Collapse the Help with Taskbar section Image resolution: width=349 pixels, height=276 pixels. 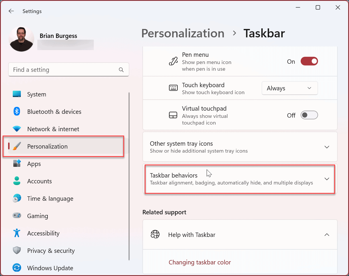point(327,235)
